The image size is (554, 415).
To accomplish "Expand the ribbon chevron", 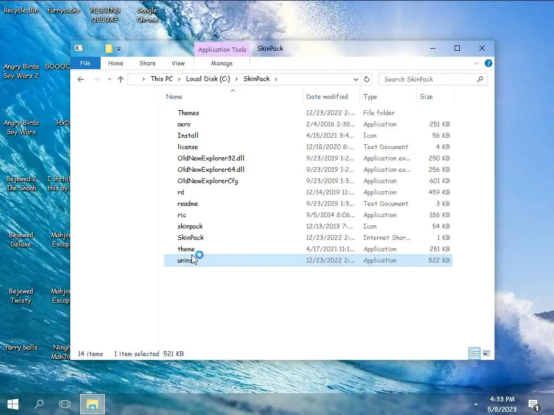I will pos(476,63).
